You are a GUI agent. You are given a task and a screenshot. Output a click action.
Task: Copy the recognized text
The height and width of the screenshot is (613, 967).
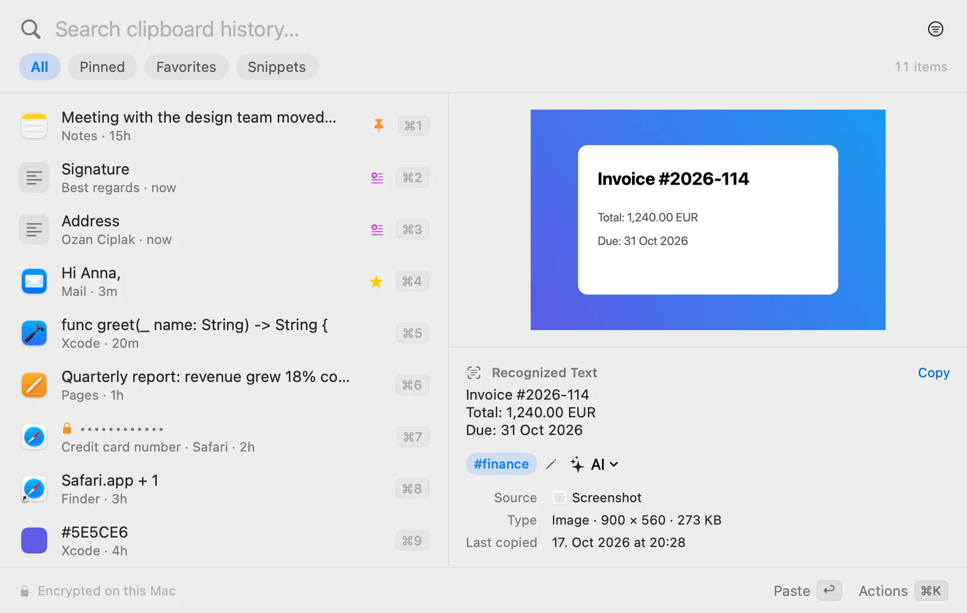tap(933, 373)
